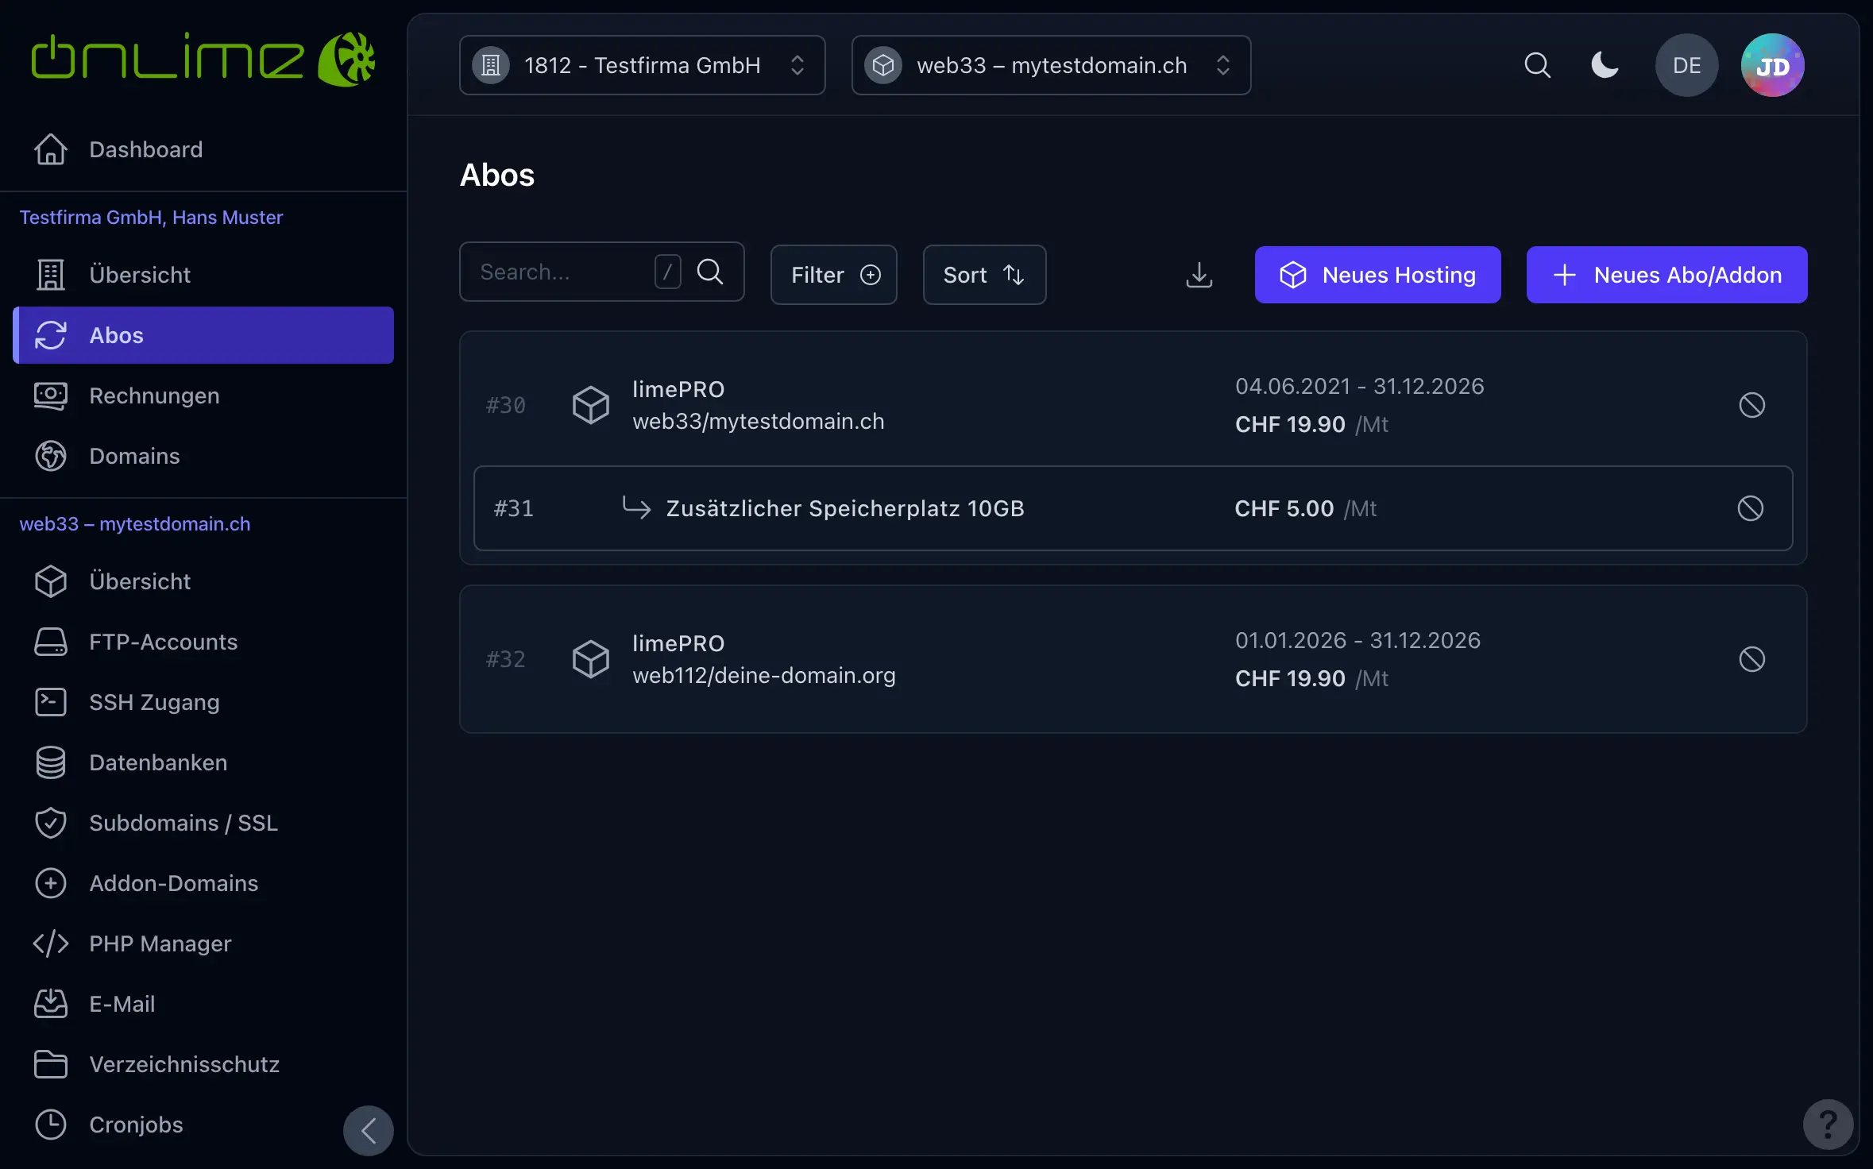This screenshot has height=1169, width=1873.
Task: Open SSH Zugang page
Action: point(203,702)
